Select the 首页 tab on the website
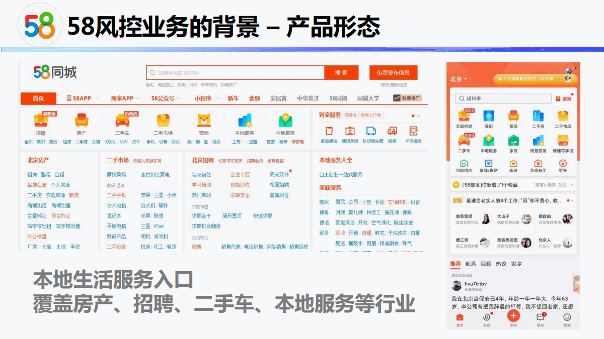604x339 pixels. (x=38, y=98)
